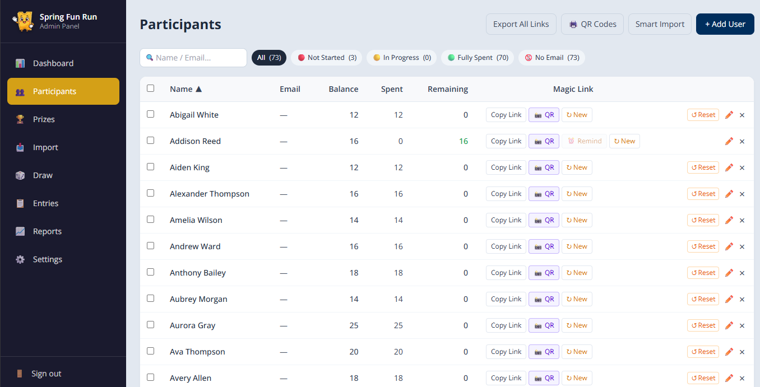Image resolution: width=760 pixels, height=387 pixels.
Task: Edit Aurora Gray with the pencil icon
Action: tap(729, 325)
